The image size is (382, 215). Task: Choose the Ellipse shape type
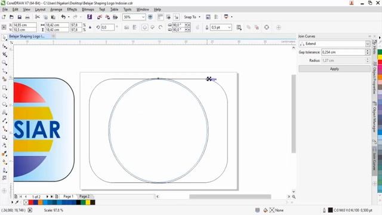pyautogui.click(x=144, y=27)
